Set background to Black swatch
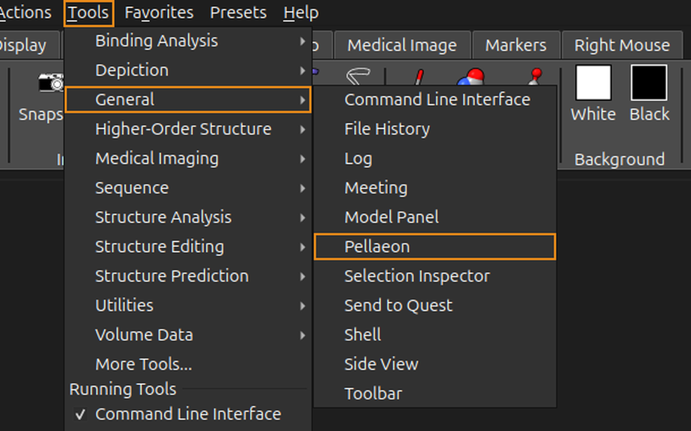 pyautogui.click(x=649, y=83)
